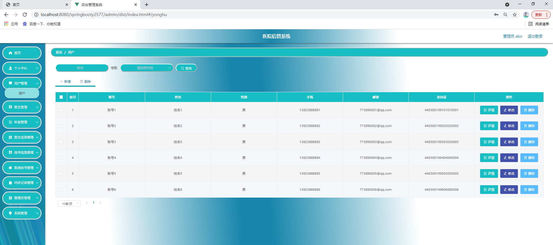The image size is (553, 245).
Task: Open the browser zoom magnifier icon
Action: coord(505,15)
